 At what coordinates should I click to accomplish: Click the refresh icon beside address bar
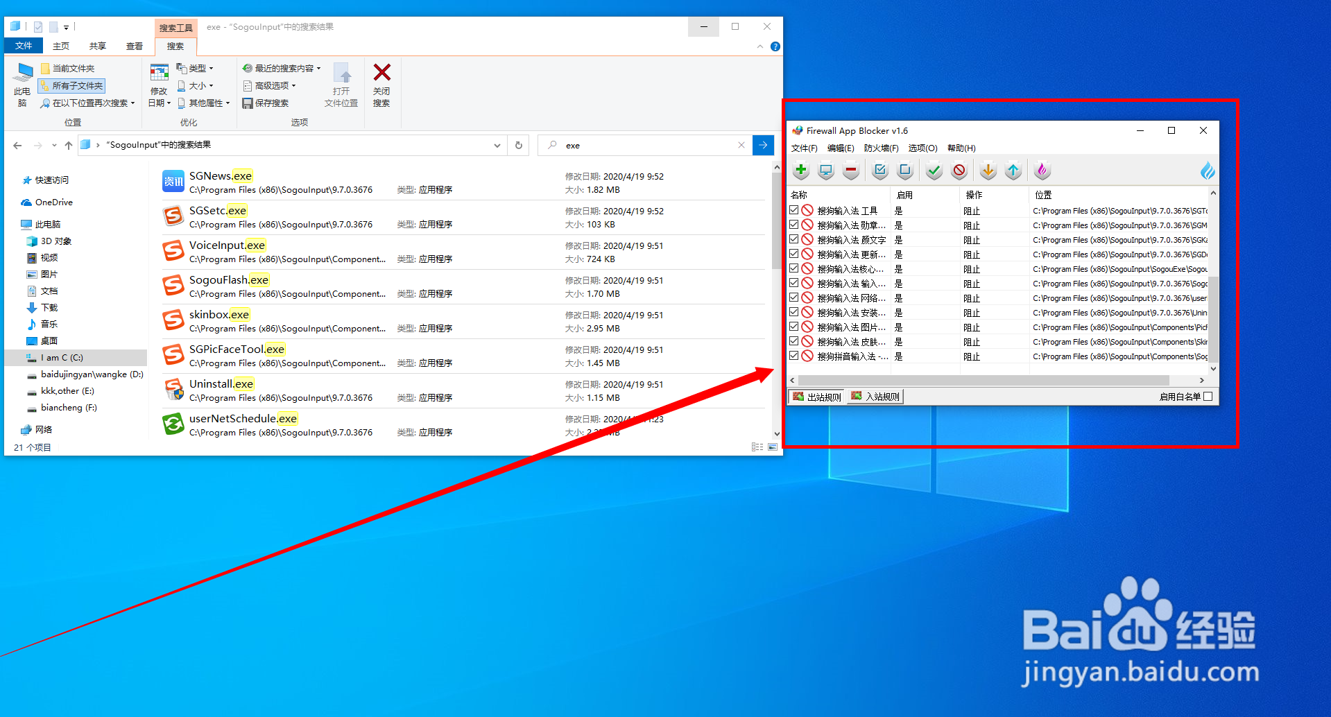click(x=518, y=145)
